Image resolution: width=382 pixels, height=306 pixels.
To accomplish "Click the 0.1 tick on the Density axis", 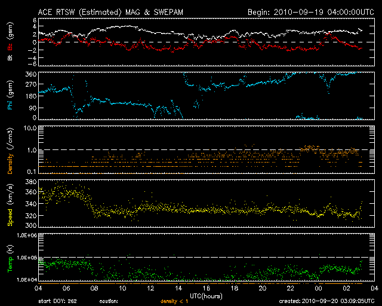I will [x=32, y=172].
